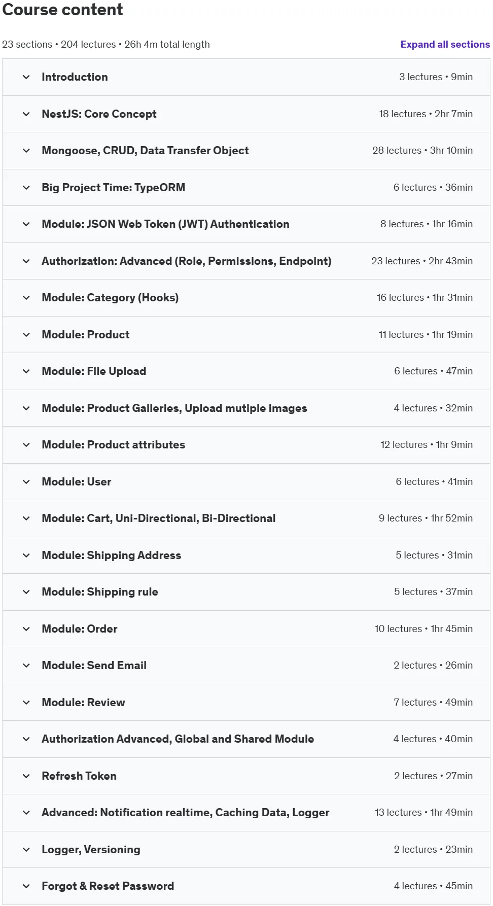Click Advanced: Notification realtime, Caching Data, Logger
Image resolution: width=493 pixels, height=906 pixels.
185,813
